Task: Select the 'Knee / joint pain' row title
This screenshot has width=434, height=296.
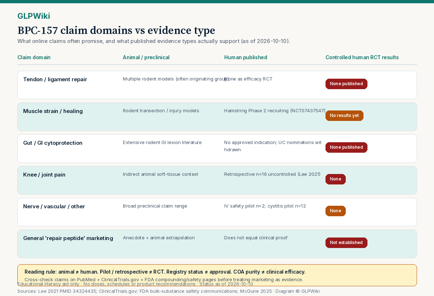Action: pos(44,175)
